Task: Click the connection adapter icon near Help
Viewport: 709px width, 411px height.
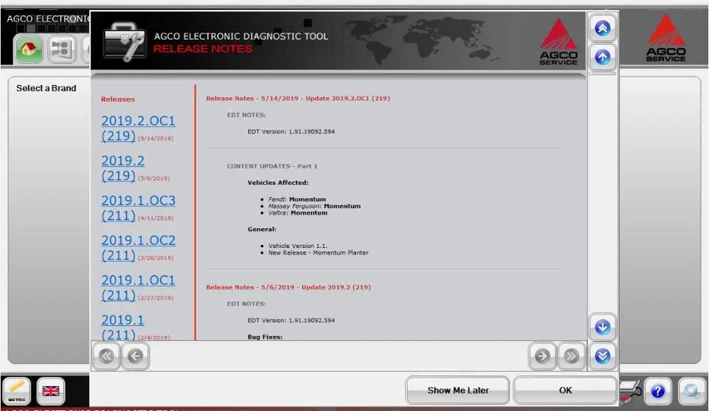Action: [x=630, y=391]
